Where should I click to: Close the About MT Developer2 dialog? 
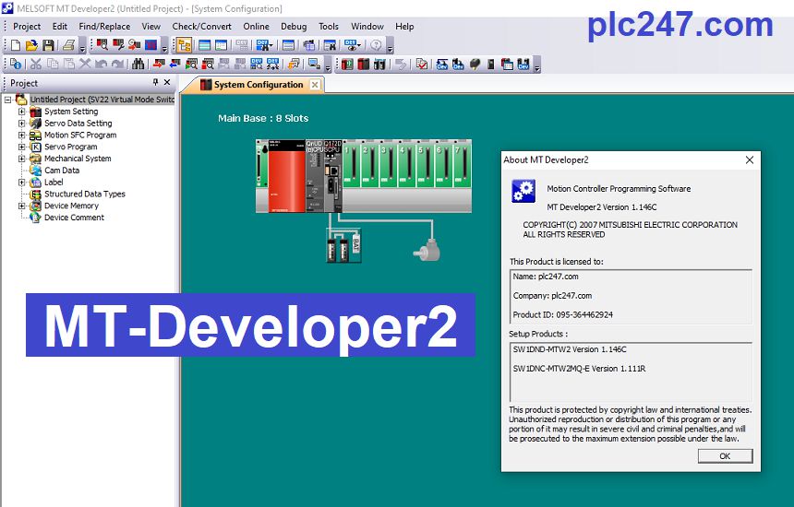tap(750, 159)
